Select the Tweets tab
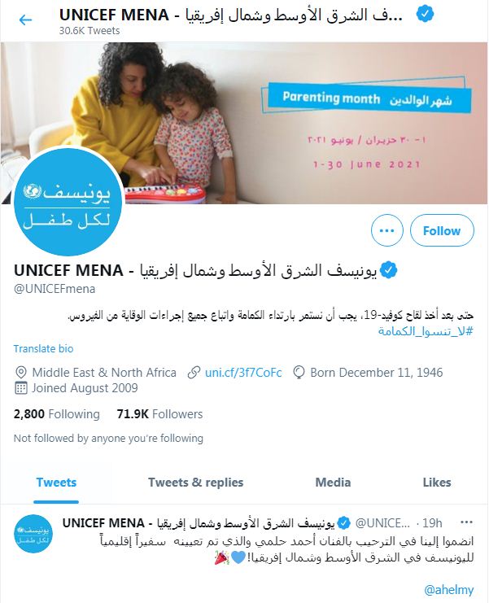 pos(56,483)
